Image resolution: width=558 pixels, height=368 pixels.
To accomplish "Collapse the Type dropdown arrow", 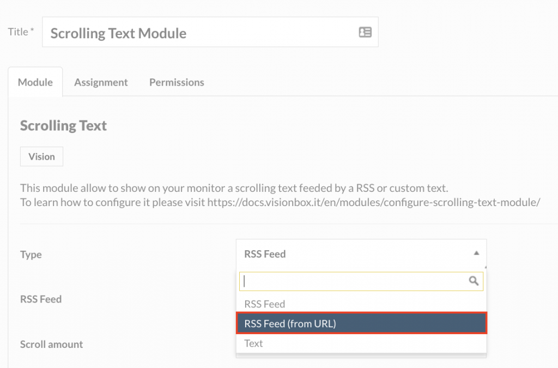I will [x=476, y=253].
